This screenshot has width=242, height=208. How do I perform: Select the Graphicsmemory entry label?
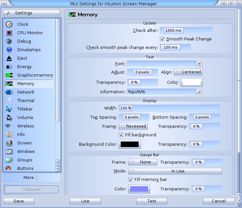(35, 75)
